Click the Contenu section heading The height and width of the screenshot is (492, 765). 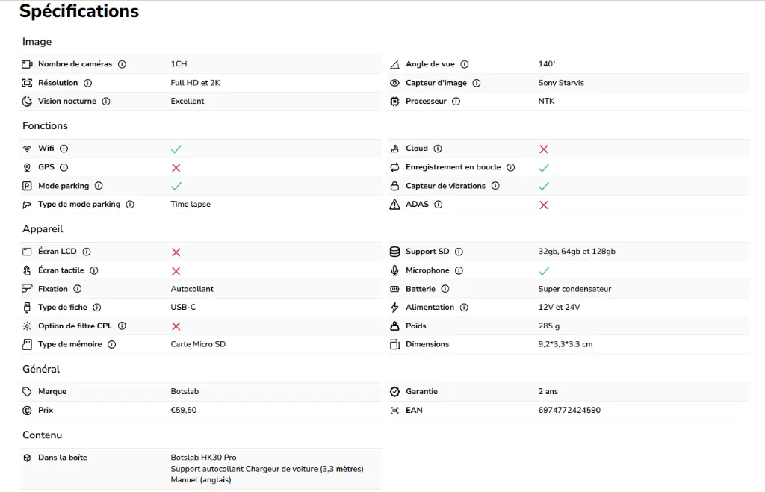pos(42,435)
